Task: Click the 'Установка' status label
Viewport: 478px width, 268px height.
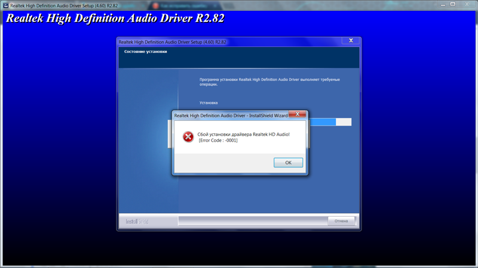Action: pos(209,102)
